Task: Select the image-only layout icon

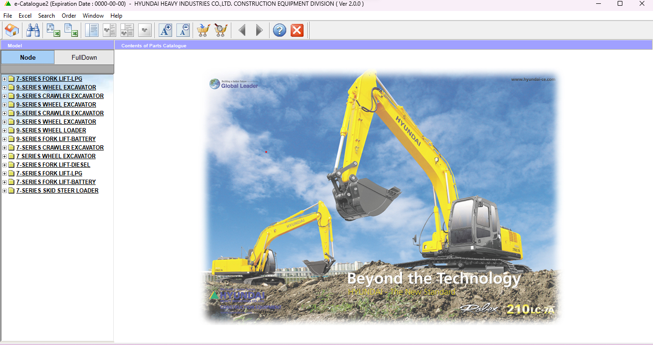Action: tap(145, 31)
